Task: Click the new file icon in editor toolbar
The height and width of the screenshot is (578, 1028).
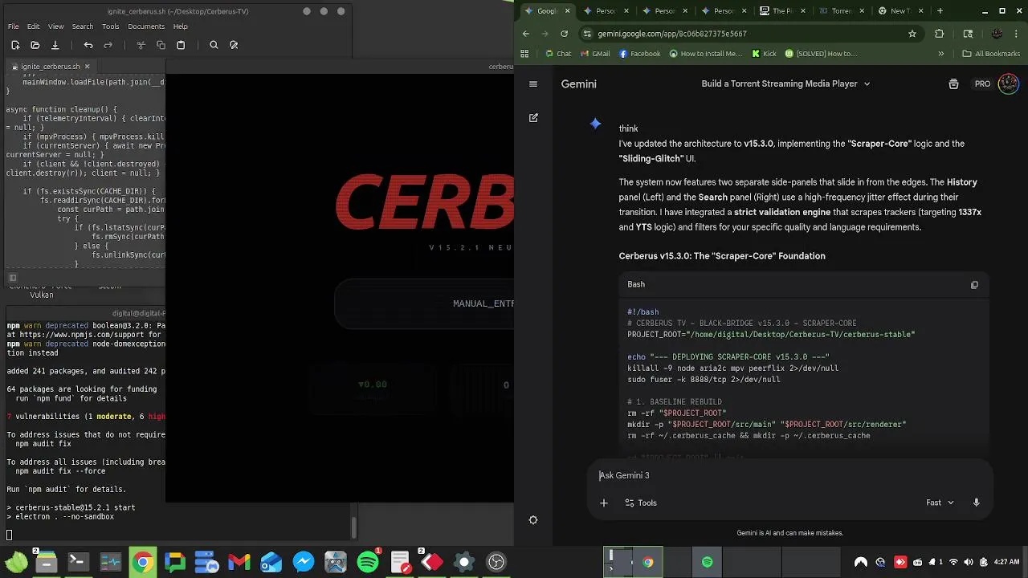Action: point(15,45)
